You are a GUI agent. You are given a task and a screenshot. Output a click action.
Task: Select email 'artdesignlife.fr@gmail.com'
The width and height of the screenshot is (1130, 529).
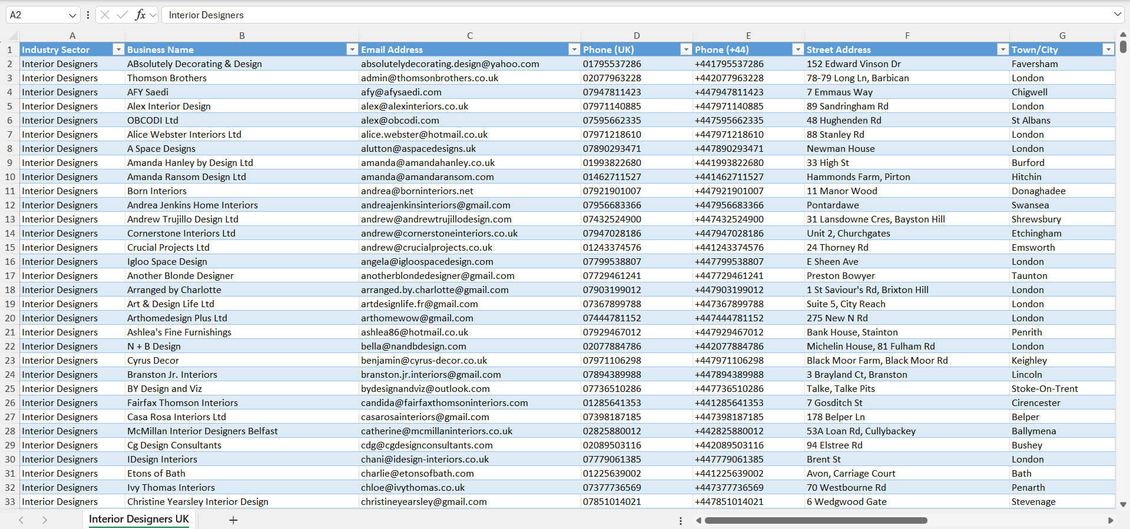pos(470,304)
